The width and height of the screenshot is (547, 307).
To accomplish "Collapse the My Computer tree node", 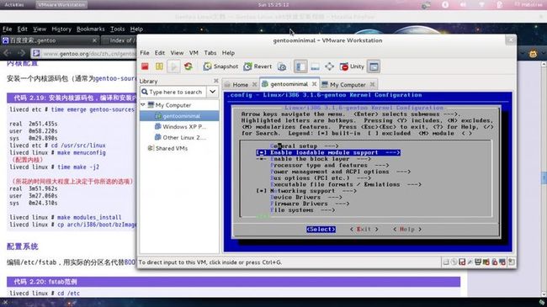I will [143, 104].
